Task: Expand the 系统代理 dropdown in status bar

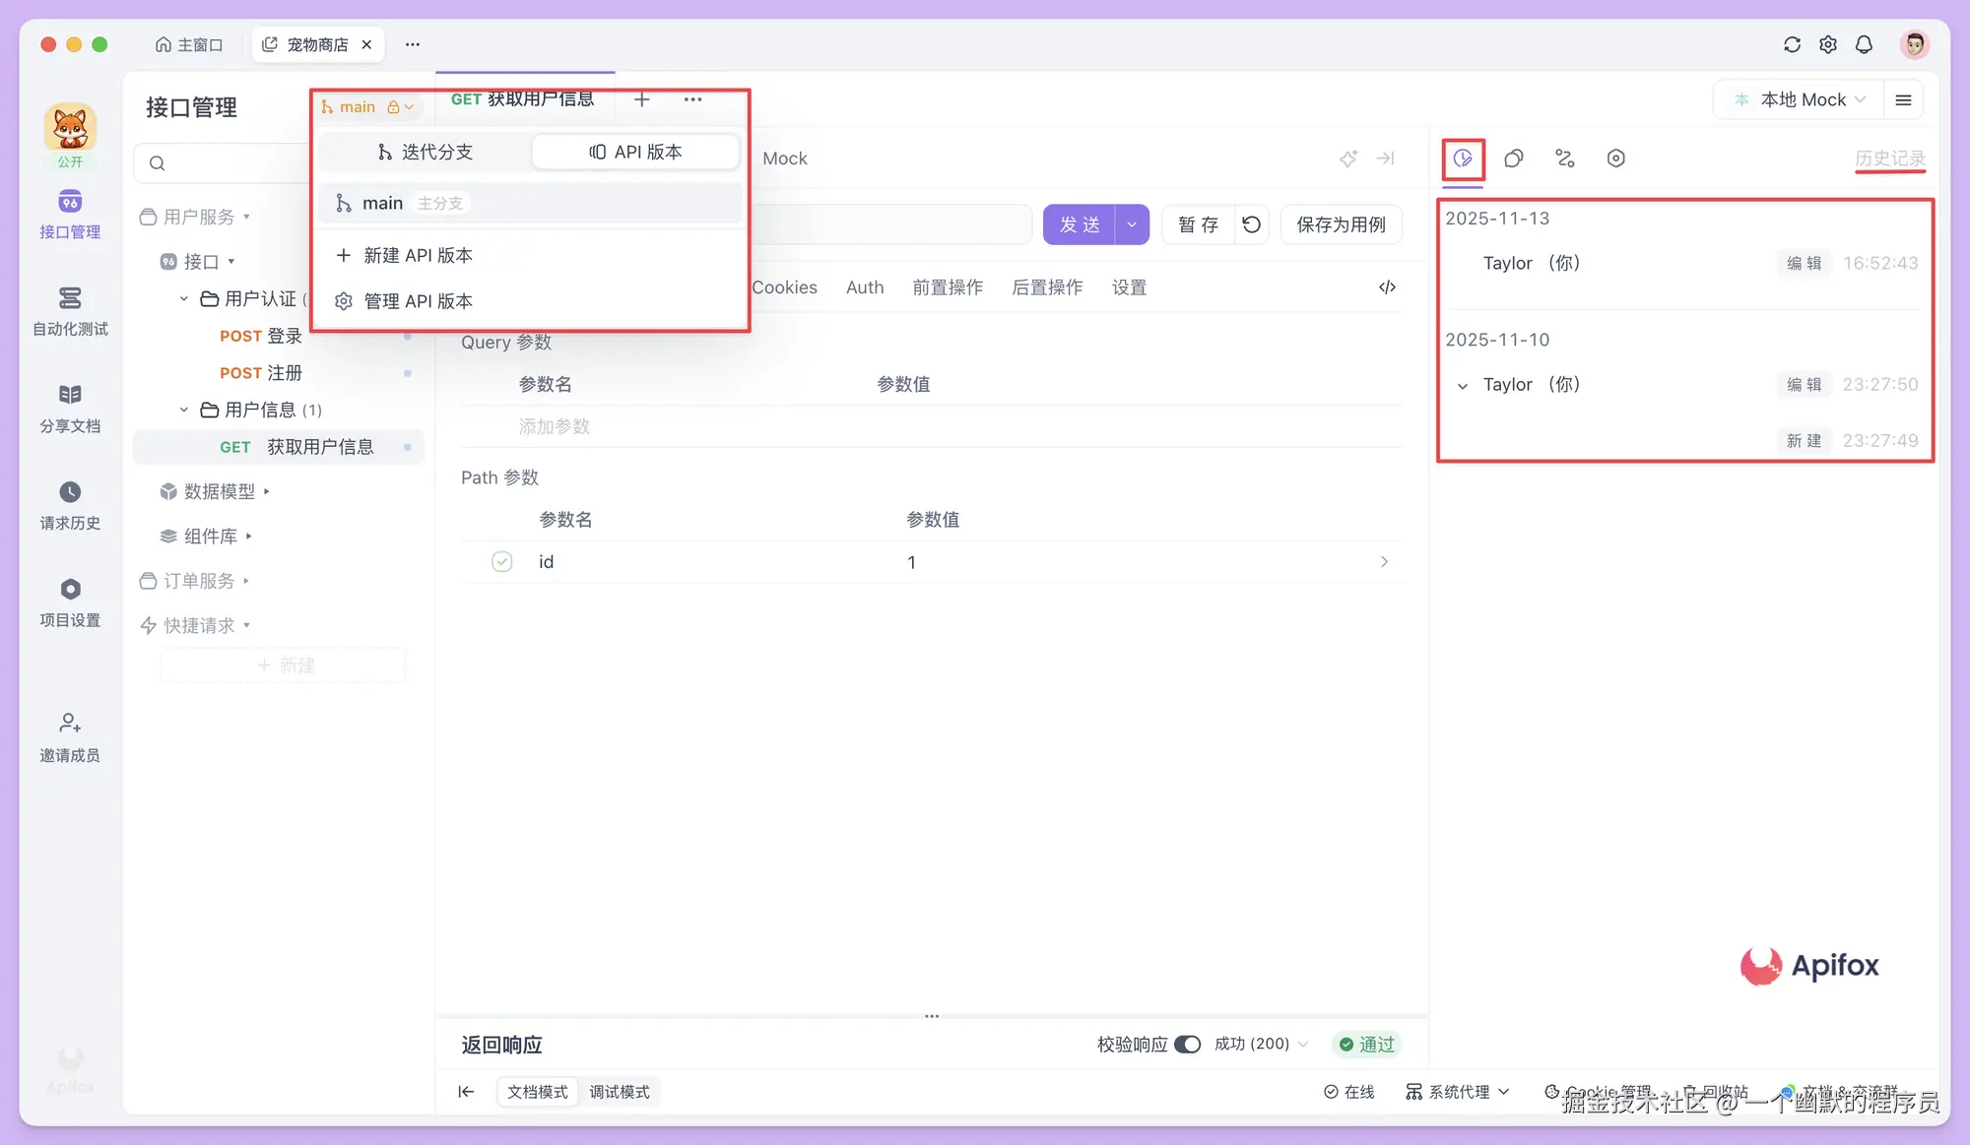Action: pyautogui.click(x=1458, y=1091)
